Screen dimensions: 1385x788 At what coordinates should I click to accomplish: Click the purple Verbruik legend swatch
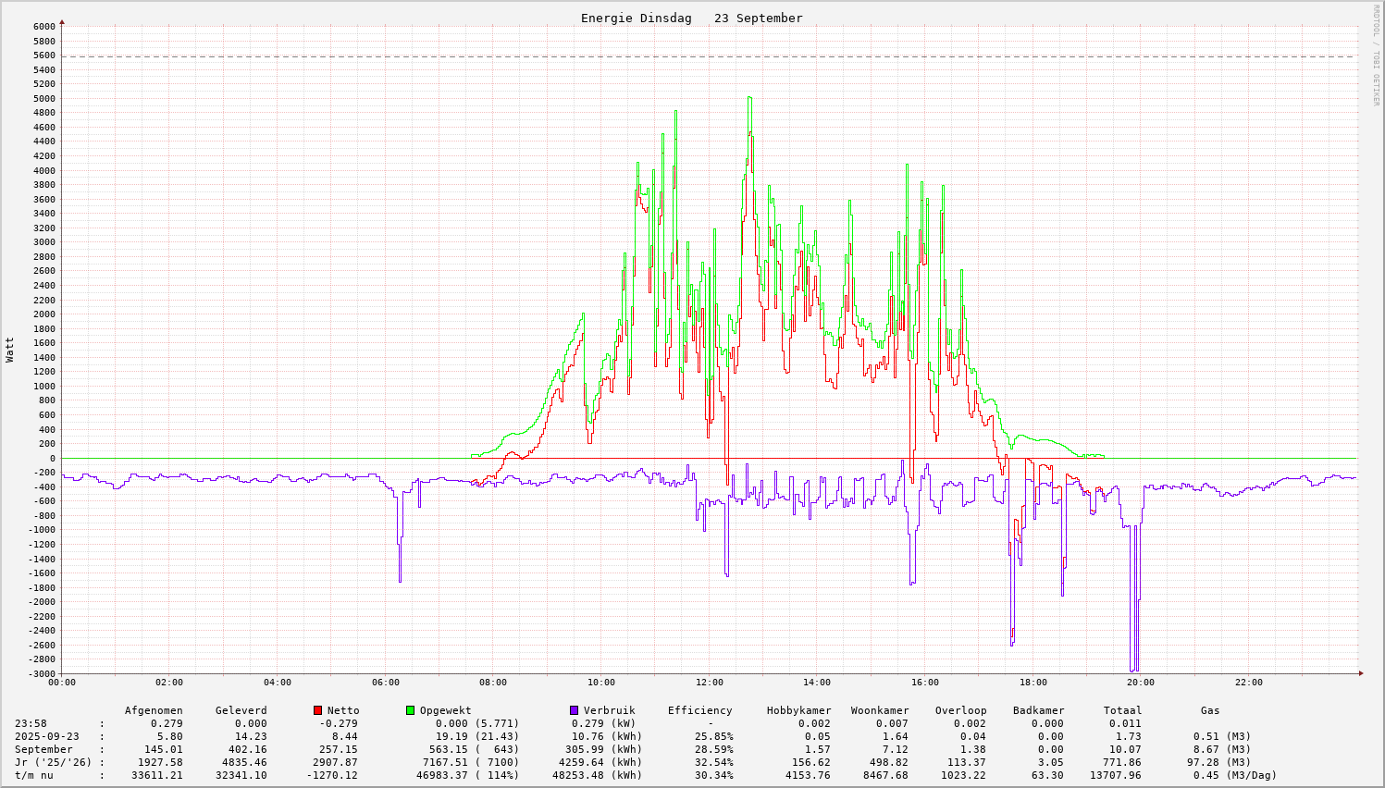[x=575, y=710]
